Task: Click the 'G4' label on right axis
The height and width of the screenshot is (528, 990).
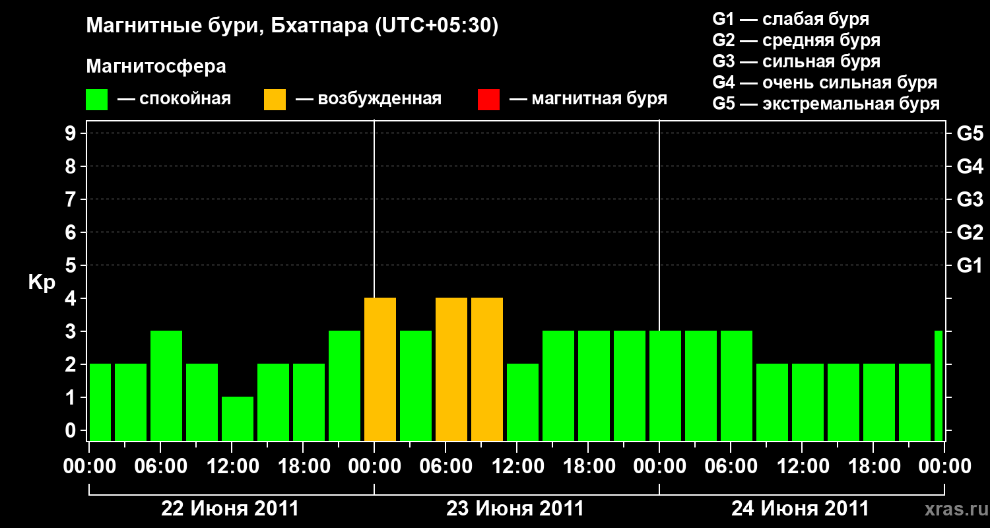Action: tap(970, 166)
